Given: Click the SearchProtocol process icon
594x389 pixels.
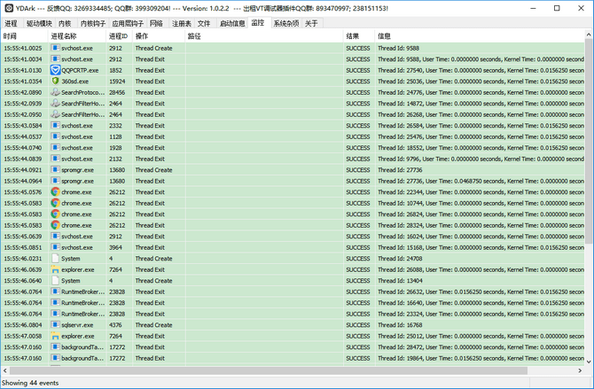Looking at the screenshot, I should pyautogui.click(x=55, y=91).
